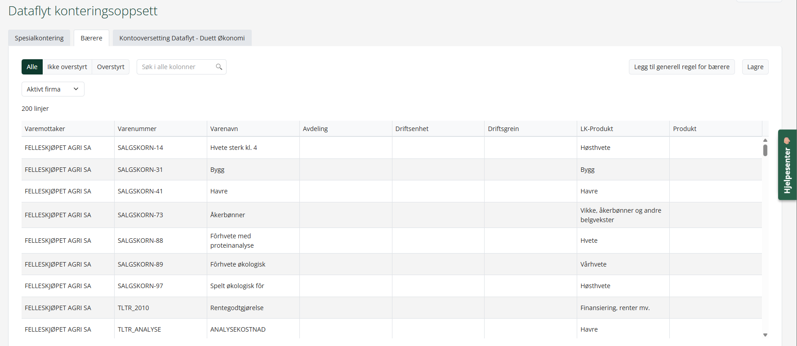The width and height of the screenshot is (797, 346).
Task: Click the Fôrhvete med proteinanalyse cell
Action: coord(253,241)
